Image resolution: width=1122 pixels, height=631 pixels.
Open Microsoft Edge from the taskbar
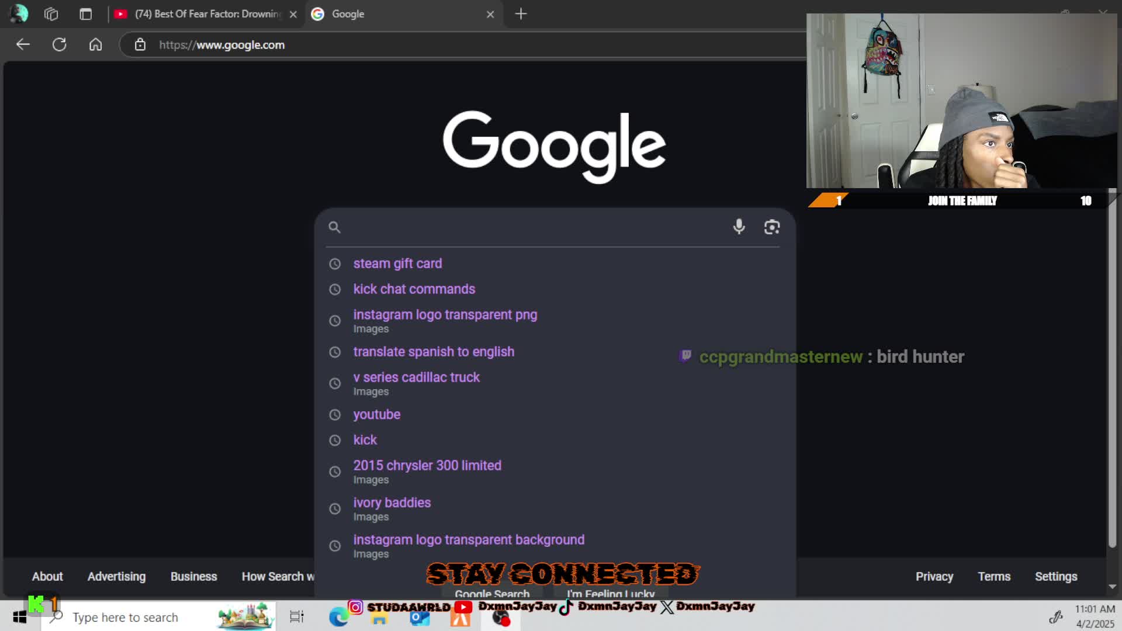[338, 617]
